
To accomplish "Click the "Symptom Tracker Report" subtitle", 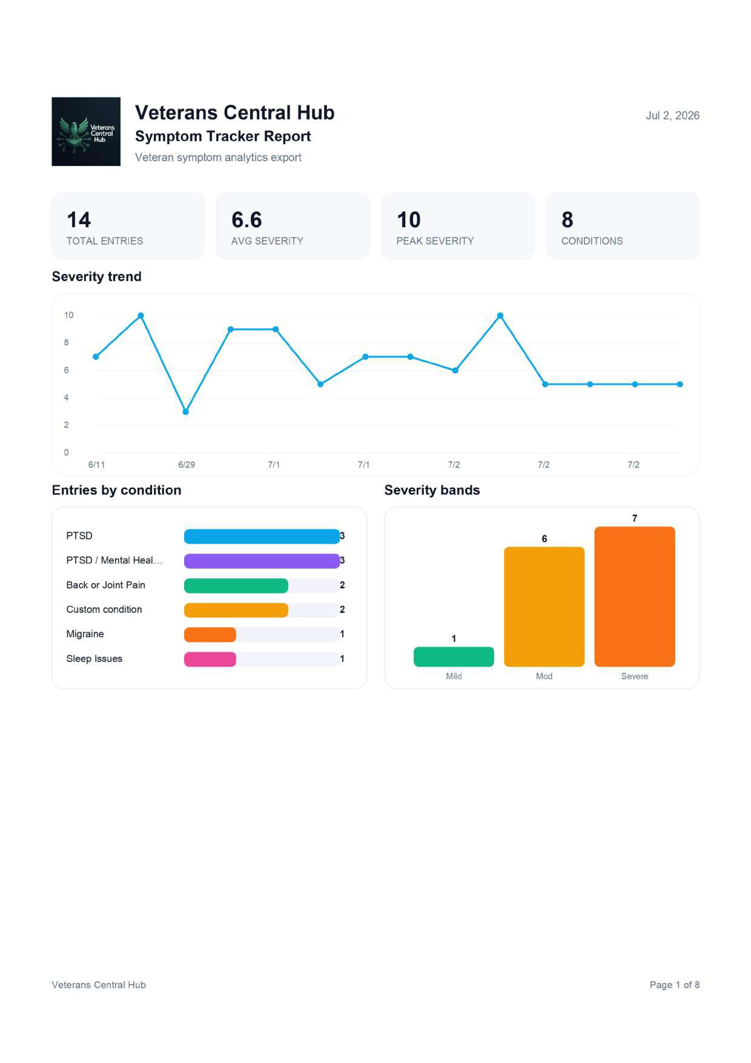I will [223, 136].
